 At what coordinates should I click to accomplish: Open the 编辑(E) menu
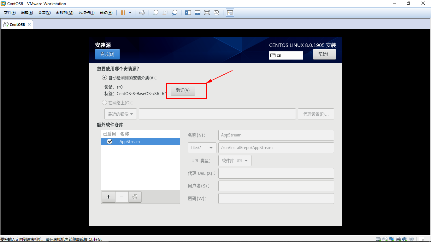27,13
